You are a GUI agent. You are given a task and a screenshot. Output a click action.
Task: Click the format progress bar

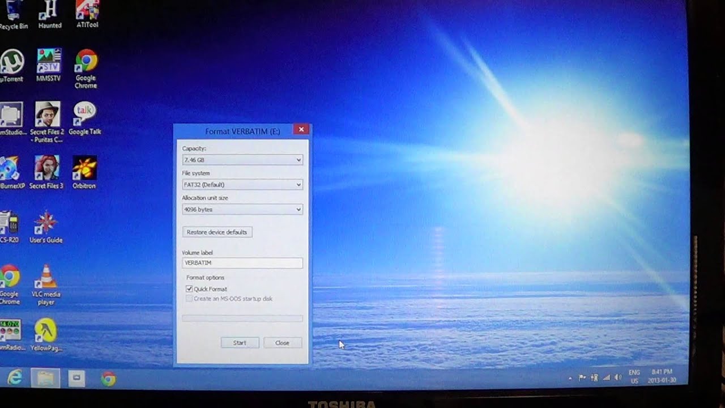tap(242, 318)
